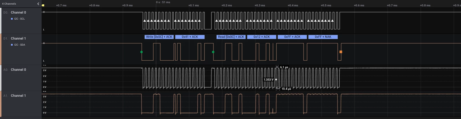Select the "0xFF + NAK" decoded byte bubble
The width and height of the screenshot is (461, 119).
coord(323,37)
